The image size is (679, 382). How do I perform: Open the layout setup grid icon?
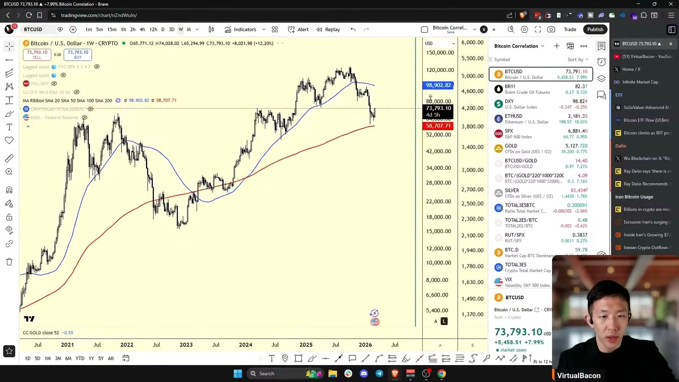(275, 29)
